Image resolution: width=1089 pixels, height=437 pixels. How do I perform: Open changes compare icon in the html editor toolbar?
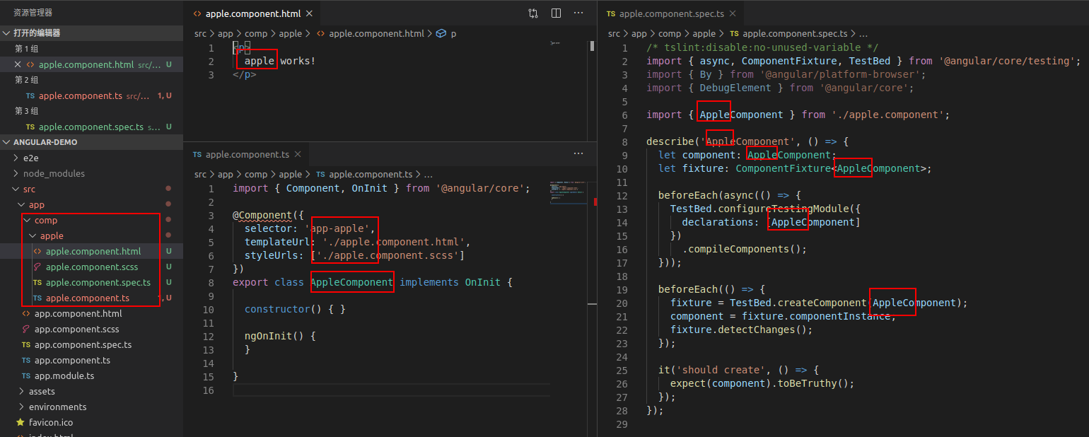coord(533,13)
